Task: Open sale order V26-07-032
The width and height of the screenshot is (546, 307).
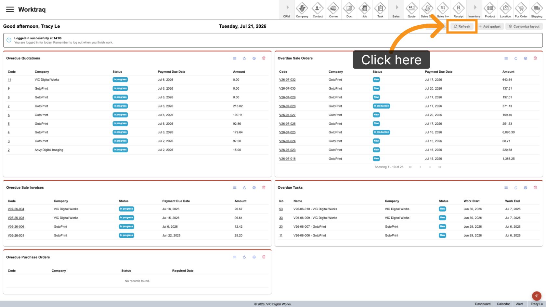Action: [x=287, y=80]
